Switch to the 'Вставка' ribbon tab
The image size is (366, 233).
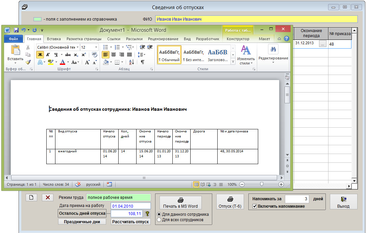coord(54,39)
